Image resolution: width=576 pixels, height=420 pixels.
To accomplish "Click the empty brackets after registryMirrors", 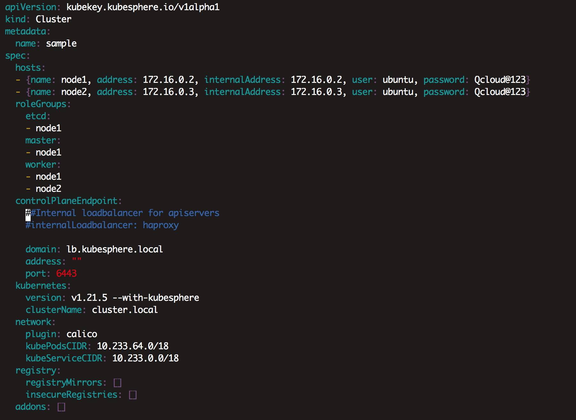I will click(x=117, y=382).
